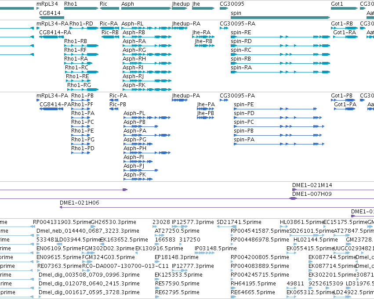This screenshot has height=299, width=374.
Task: Select EST IP03148.5prime
Action: [216, 249]
